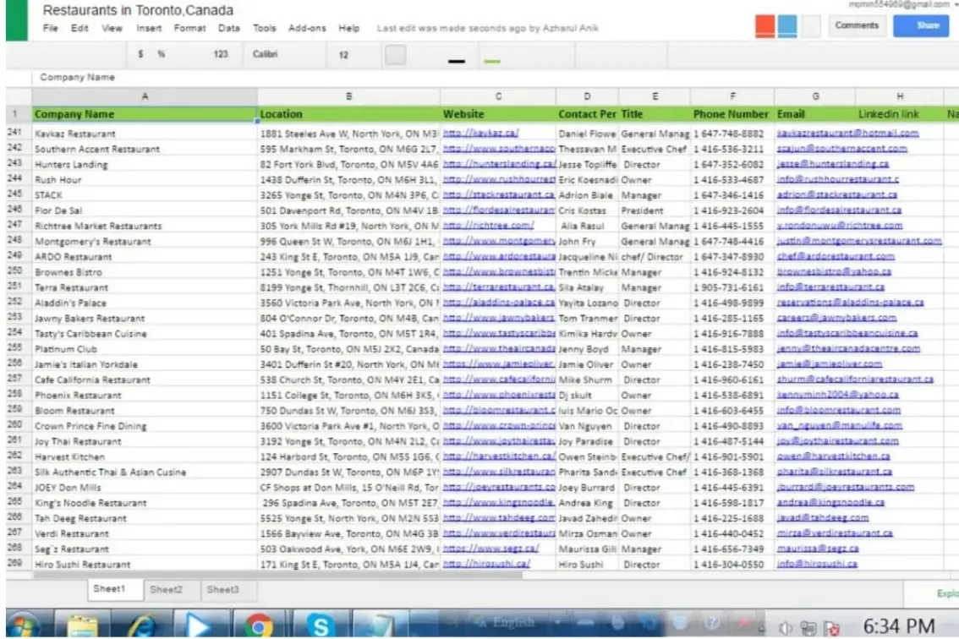Open the http://hirosushi.ca/ website link
Viewport: 959px width, 639px height.
[x=486, y=564]
